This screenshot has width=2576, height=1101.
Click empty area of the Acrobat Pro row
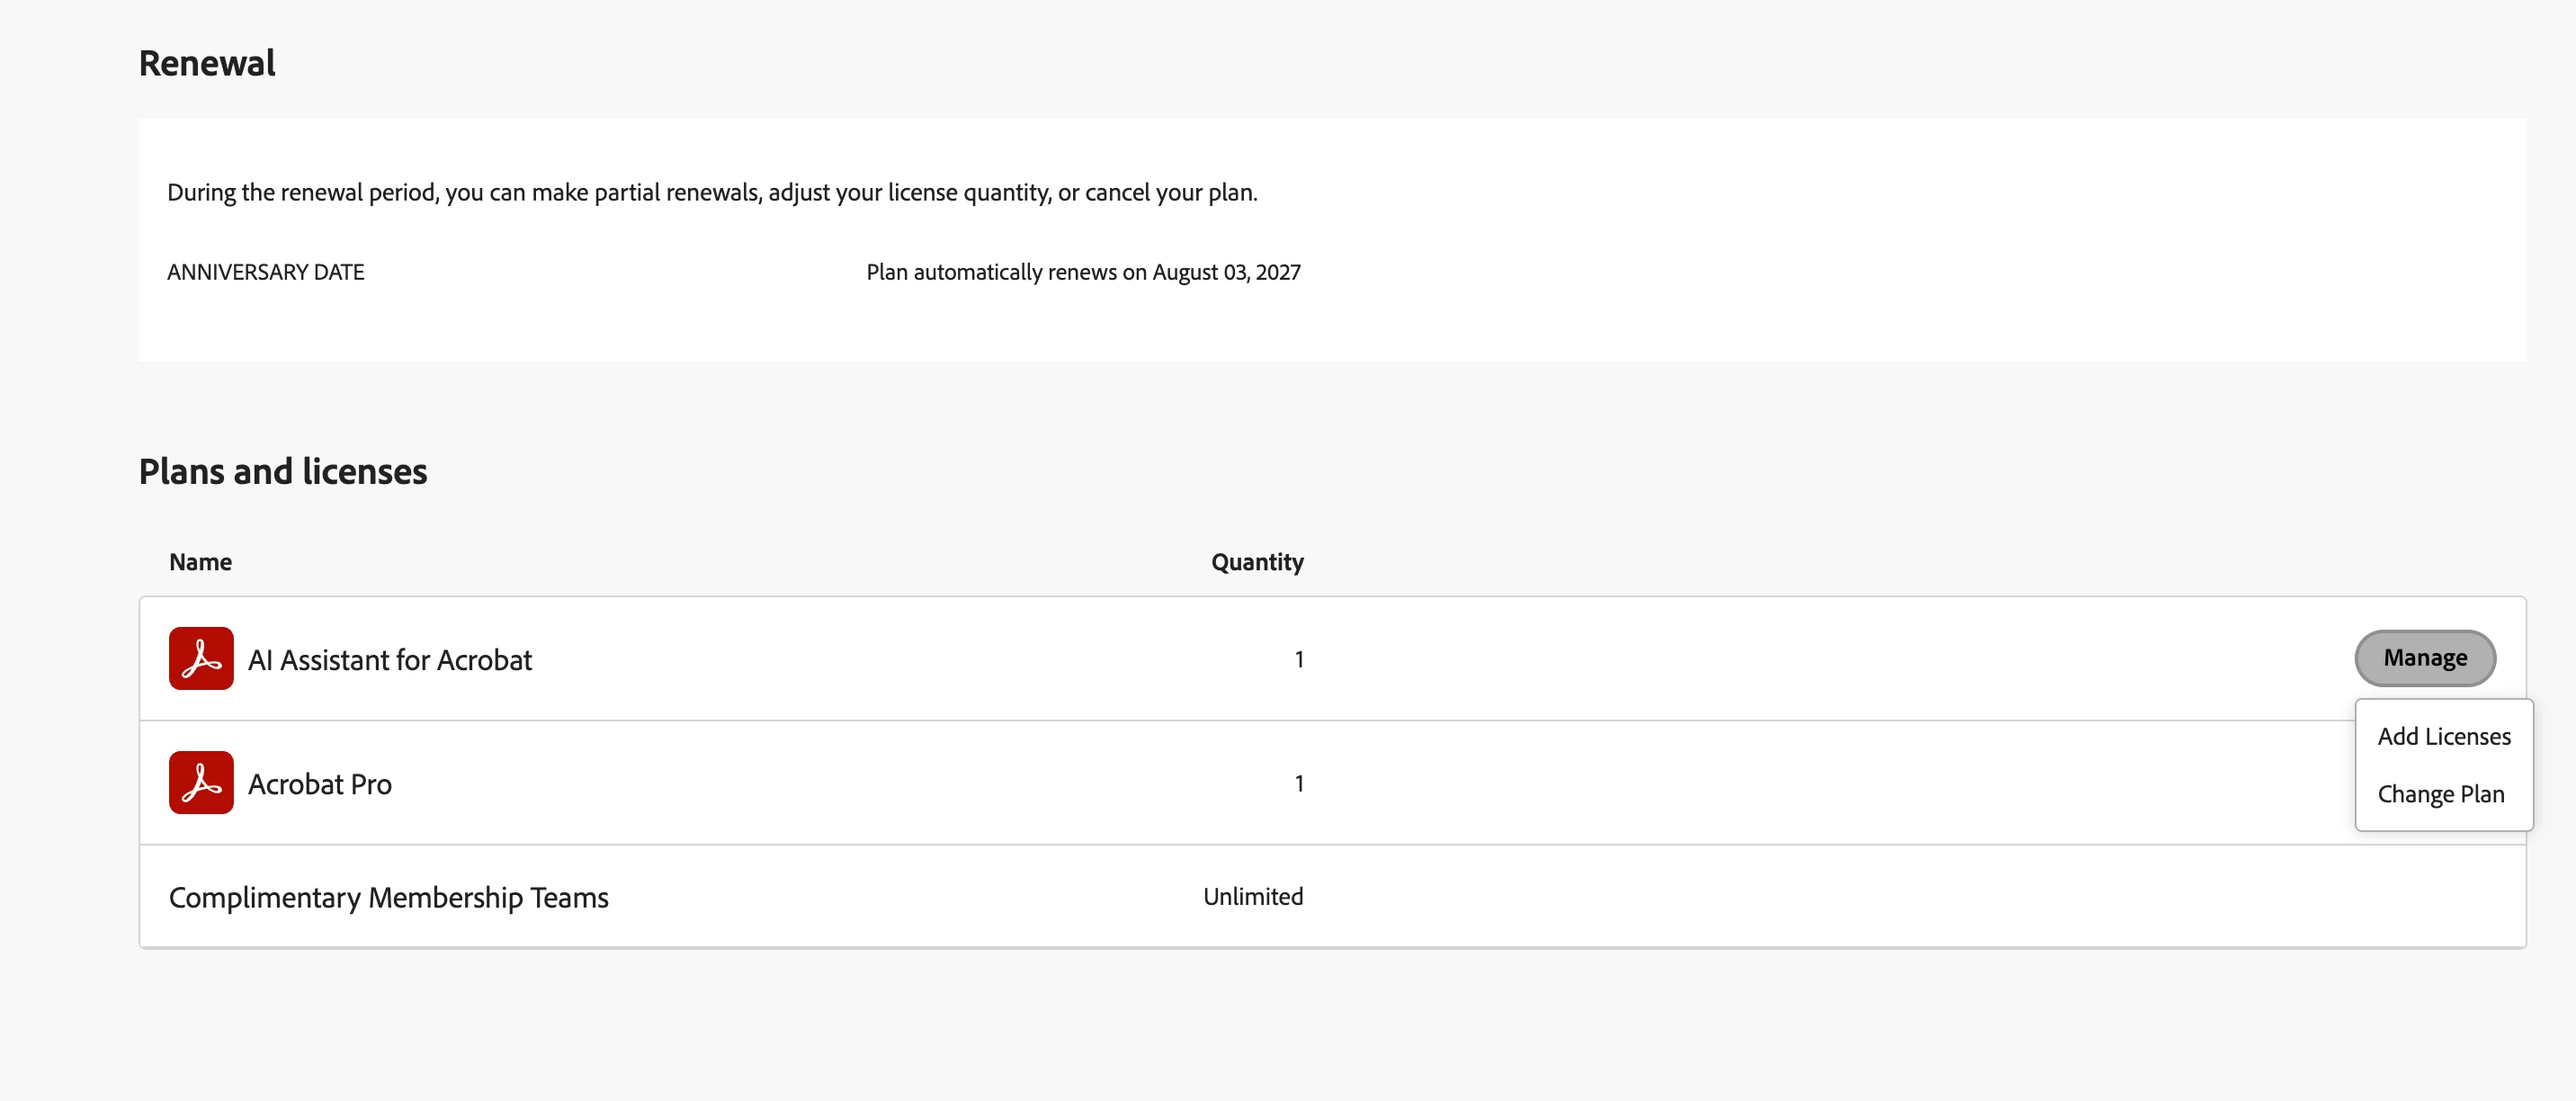point(1800,783)
